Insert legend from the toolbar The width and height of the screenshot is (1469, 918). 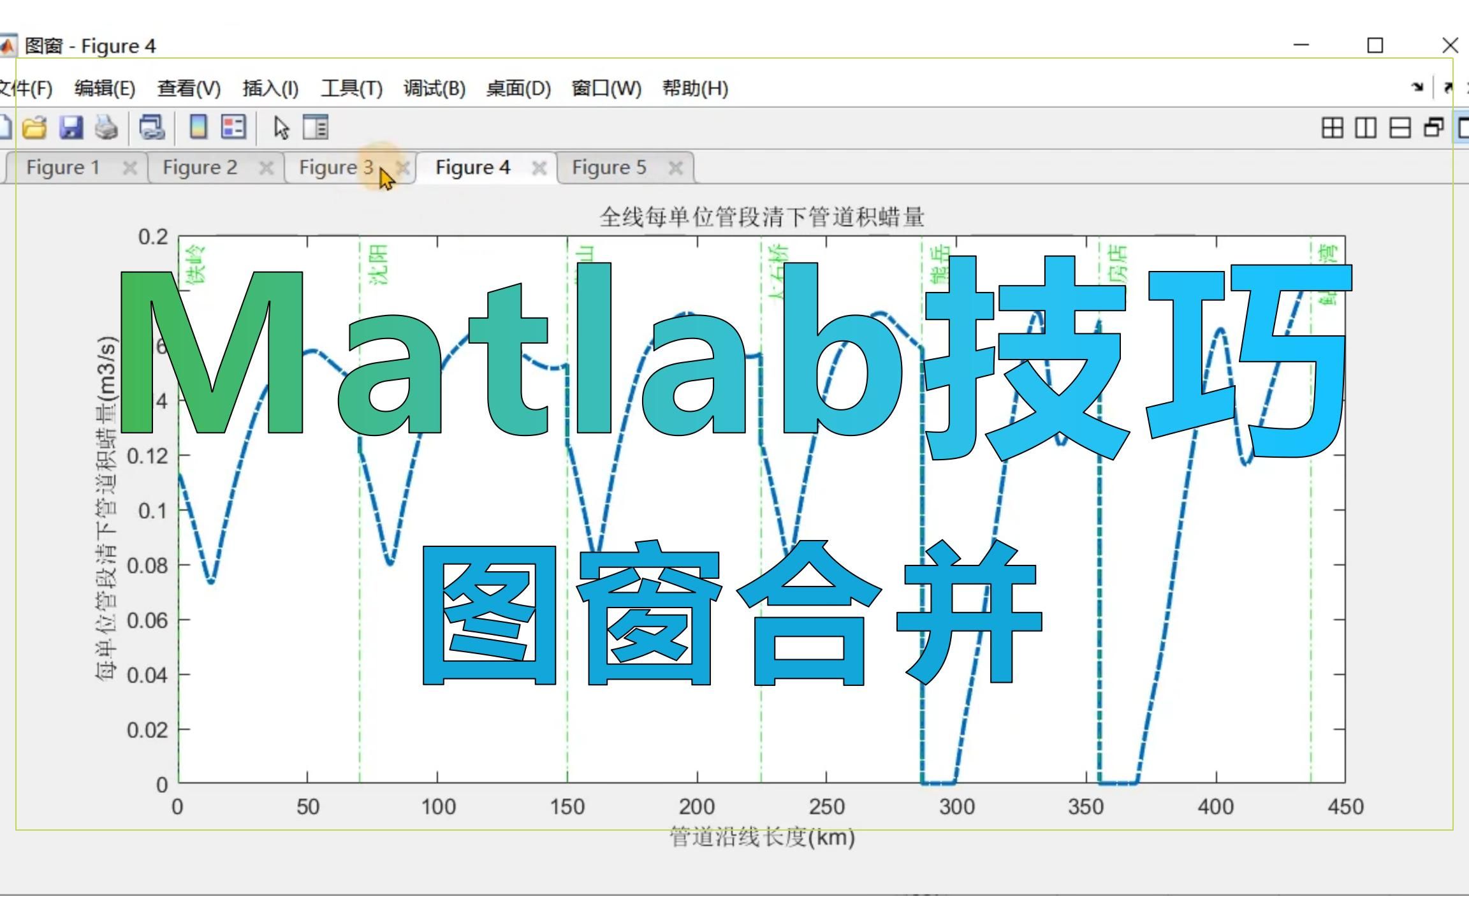233,127
